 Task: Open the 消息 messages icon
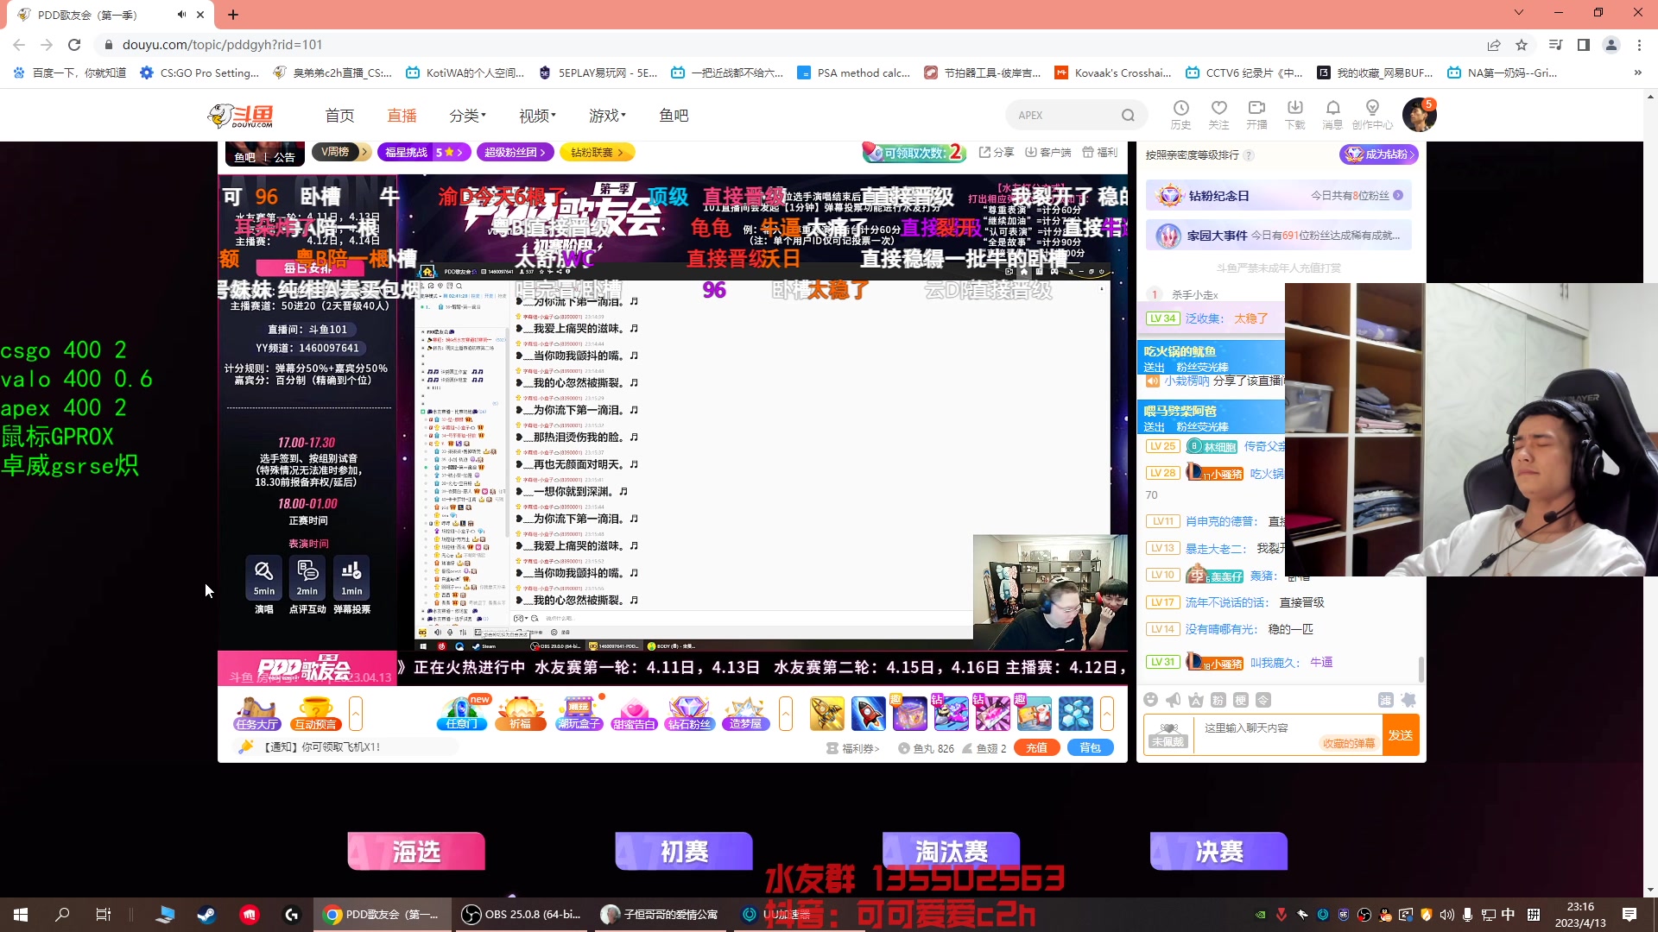pos(1332,113)
